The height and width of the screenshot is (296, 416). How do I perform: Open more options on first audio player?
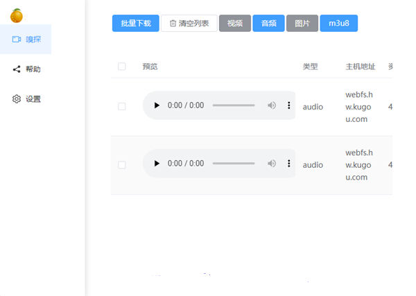tap(289, 105)
